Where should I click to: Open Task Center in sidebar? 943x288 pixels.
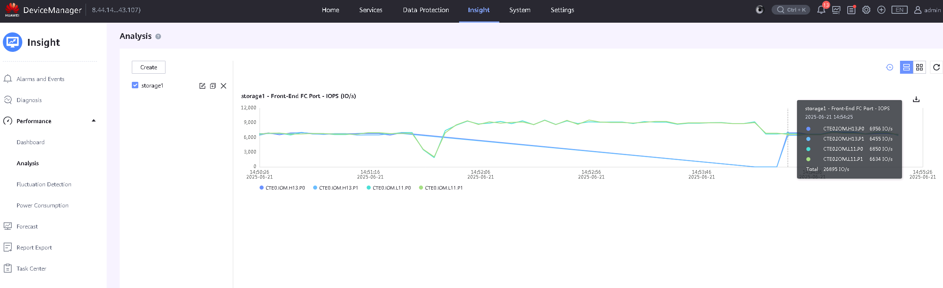(x=31, y=269)
